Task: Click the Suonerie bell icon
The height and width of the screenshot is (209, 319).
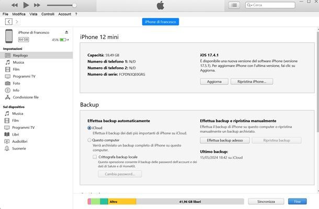Action: click(x=7, y=149)
